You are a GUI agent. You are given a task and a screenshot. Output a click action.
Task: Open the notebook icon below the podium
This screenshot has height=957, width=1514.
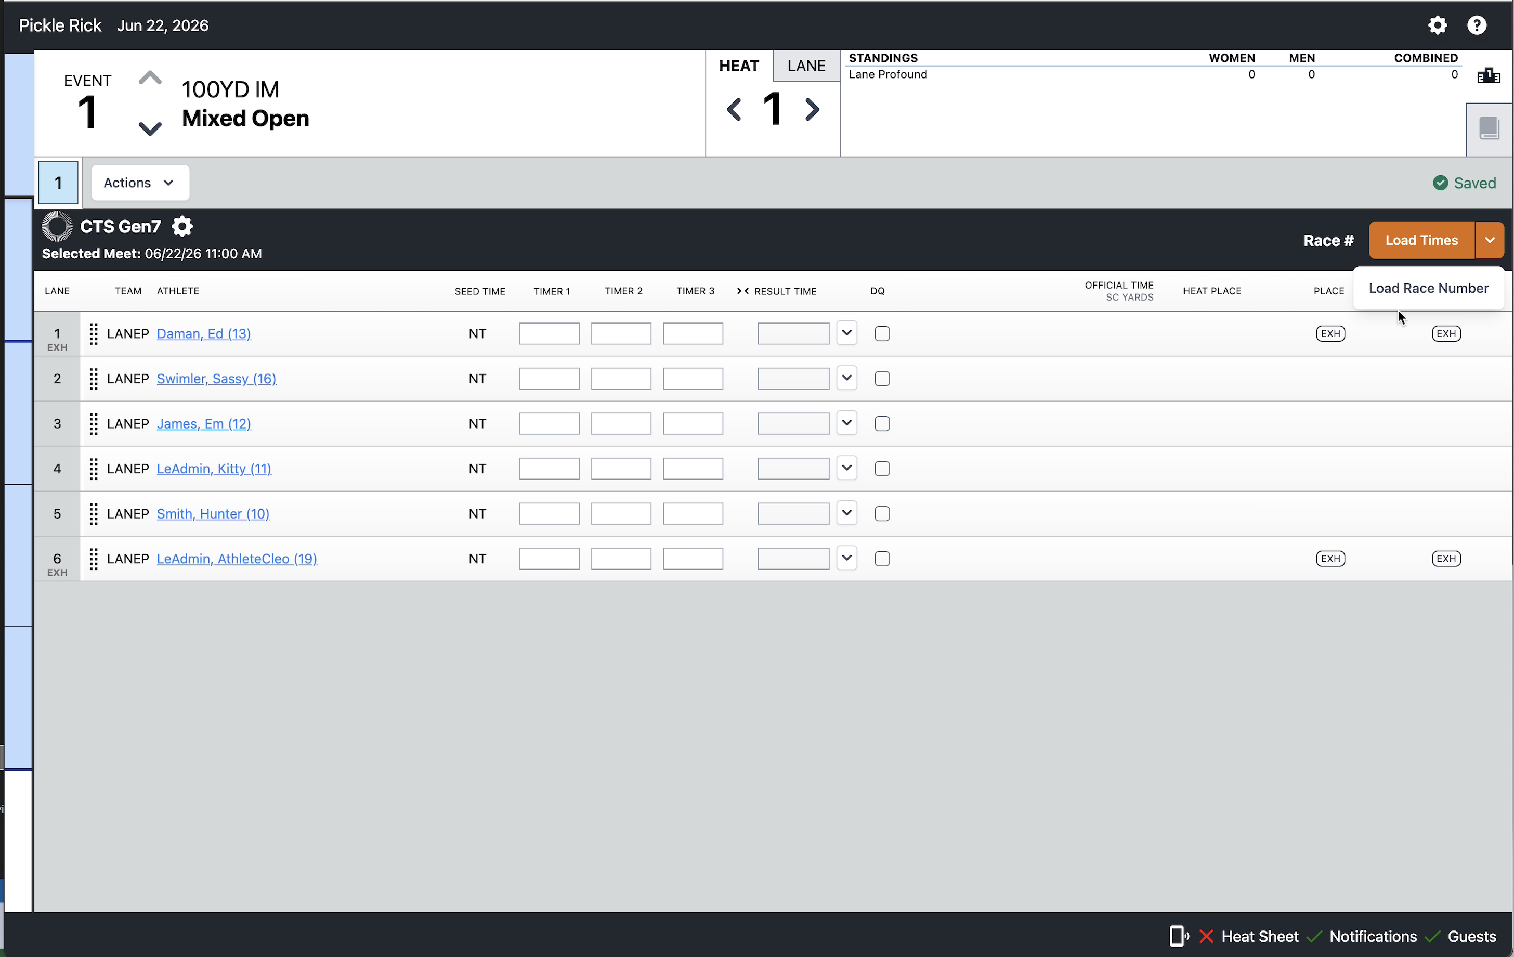point(1489,129)
